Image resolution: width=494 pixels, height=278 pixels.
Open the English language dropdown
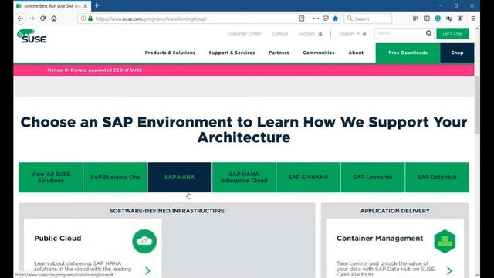pyautogui.click(x=352, y=34)
